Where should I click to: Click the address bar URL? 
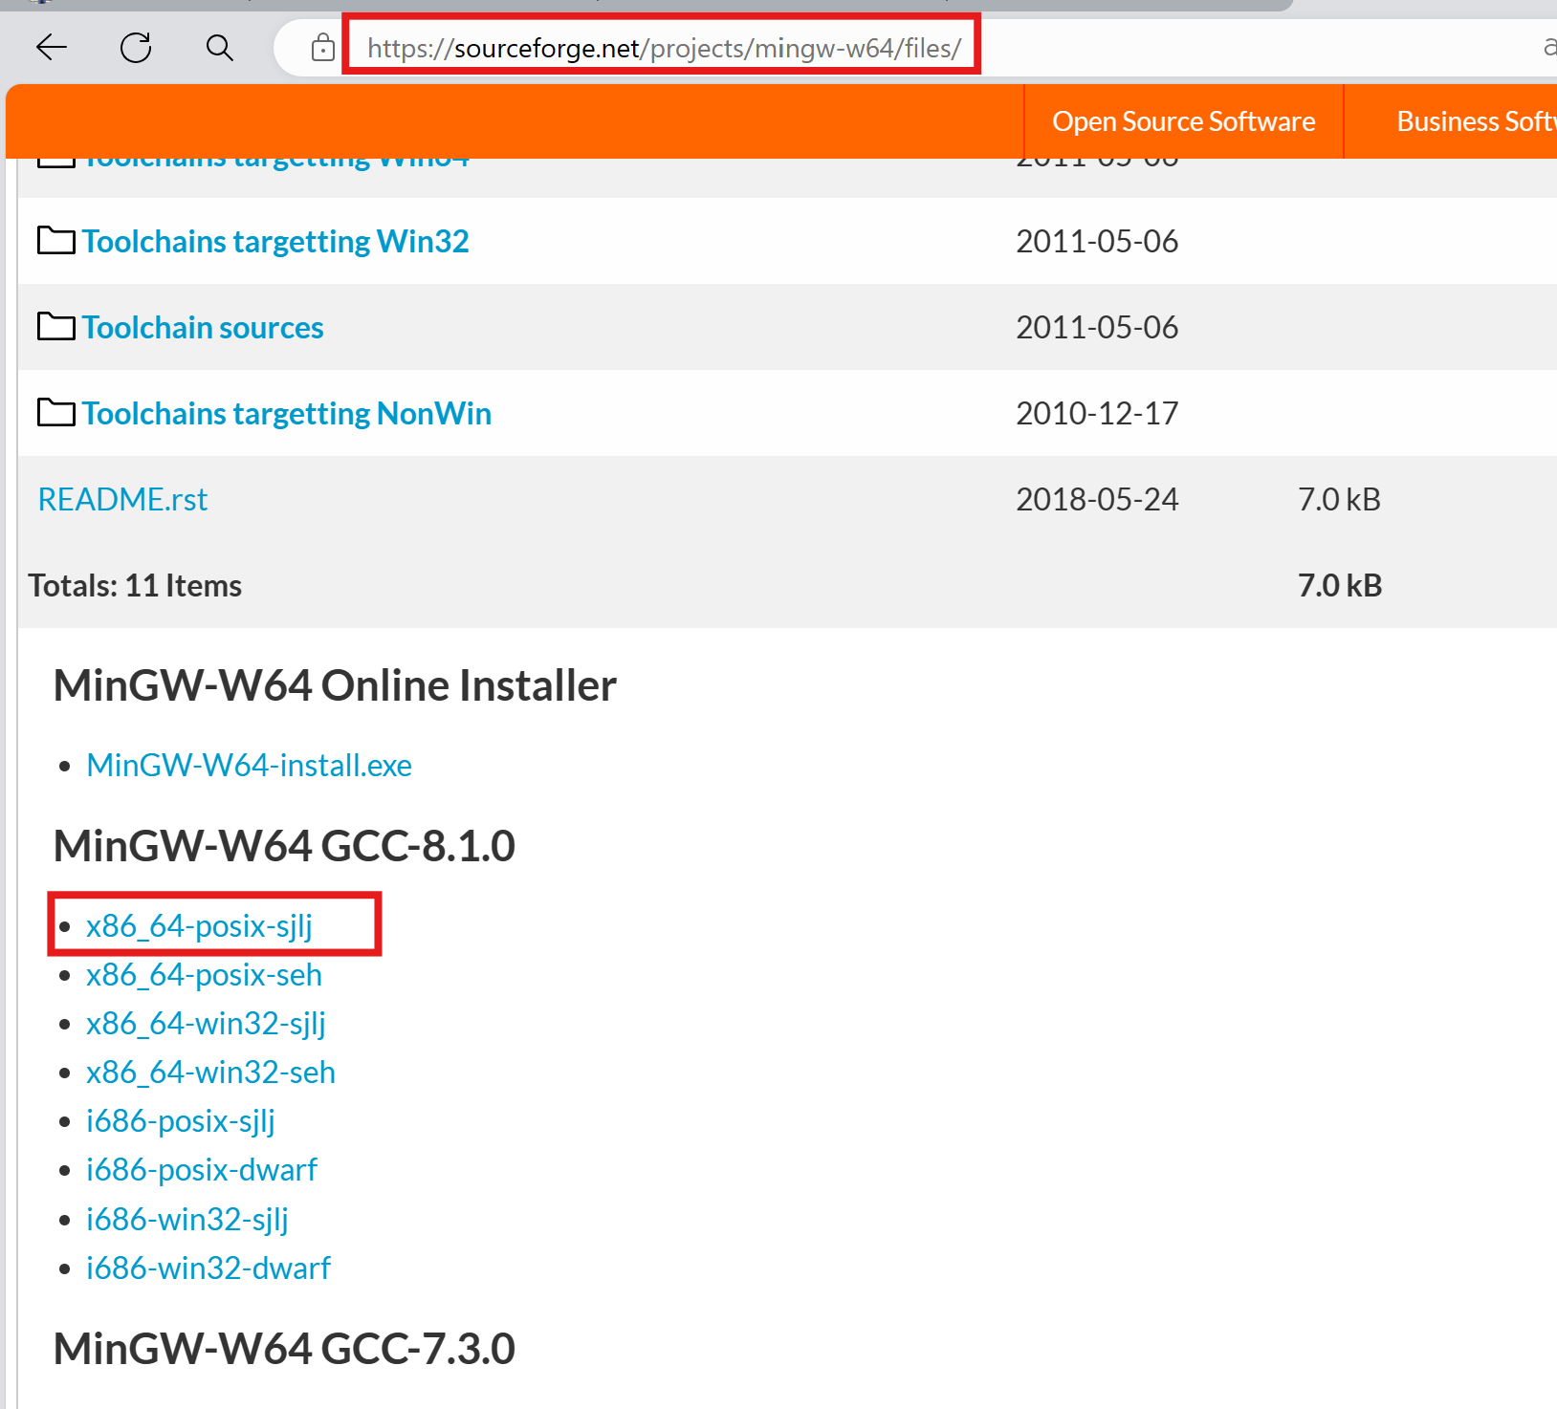pyautogui.click(x=664, y=48)
